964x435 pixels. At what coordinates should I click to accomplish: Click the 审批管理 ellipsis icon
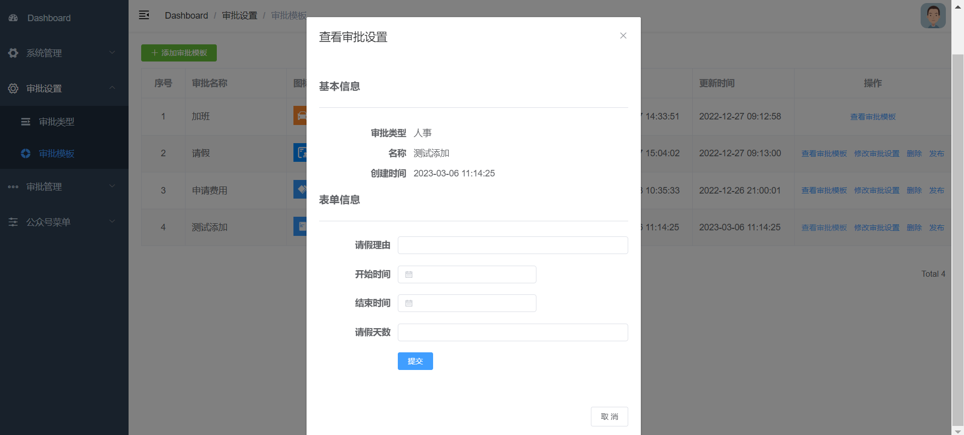[13, 187]
